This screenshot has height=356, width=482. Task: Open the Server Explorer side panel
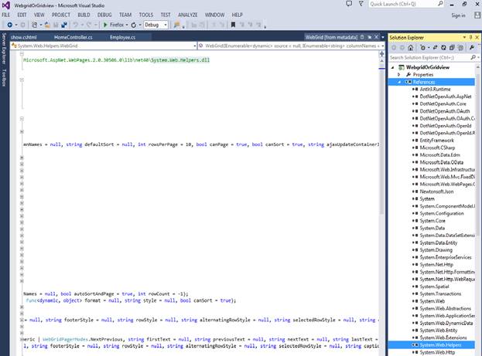(x=4, y=48)
